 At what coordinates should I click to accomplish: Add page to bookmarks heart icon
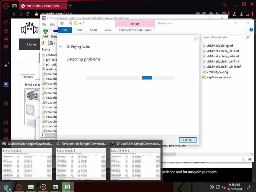(224, 14)
